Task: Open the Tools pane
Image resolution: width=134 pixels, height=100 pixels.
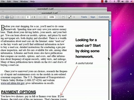Action: 84,17
